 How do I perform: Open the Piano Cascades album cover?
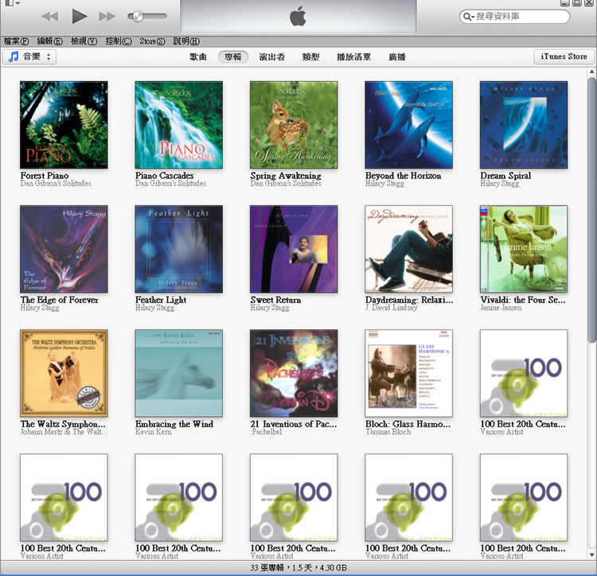(x=179, y=125)
